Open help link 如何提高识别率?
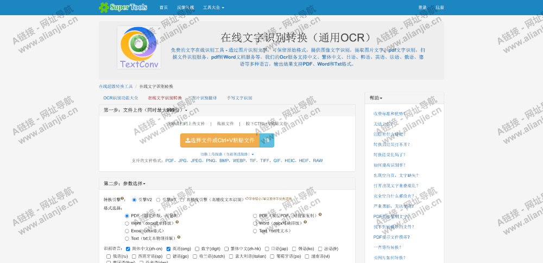543x263 pixels. pyautogui.click(x=389, y=165)
